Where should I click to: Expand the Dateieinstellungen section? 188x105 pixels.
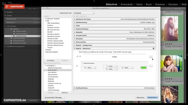pyautogui.click(x=75, y=29)
